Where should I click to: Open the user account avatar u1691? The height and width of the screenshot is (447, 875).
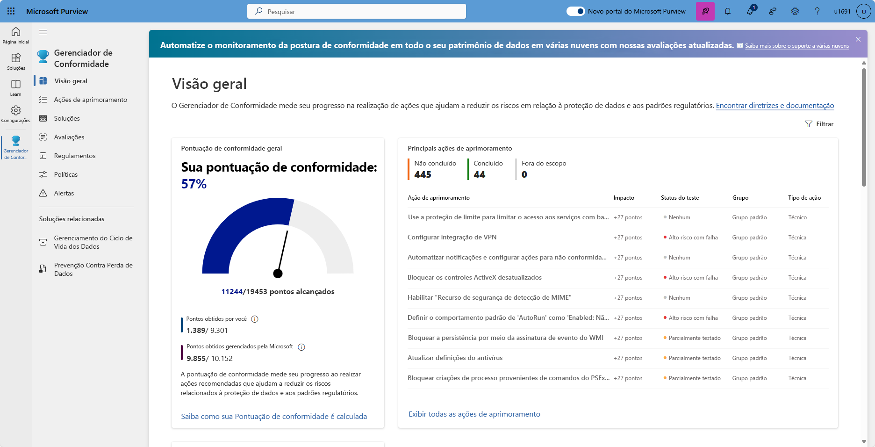coord(863,11)
